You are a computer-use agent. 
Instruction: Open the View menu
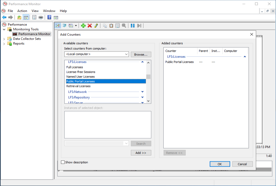[35, 11]
